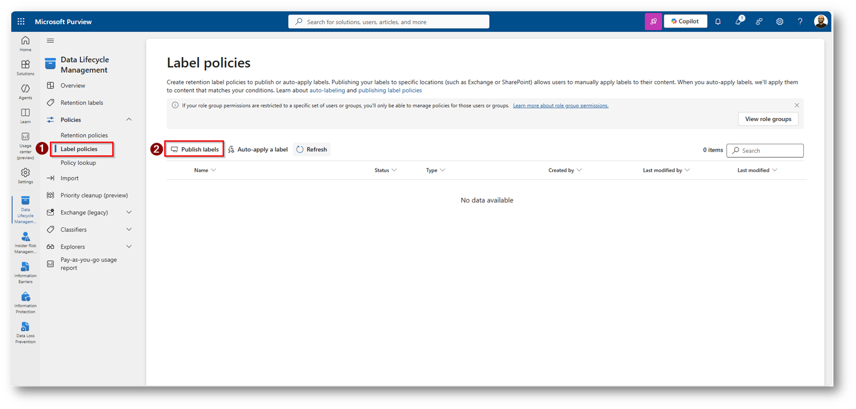The image size is (856, 409).
Task: Open Solutions in the left rail
Action: point(25,68)
